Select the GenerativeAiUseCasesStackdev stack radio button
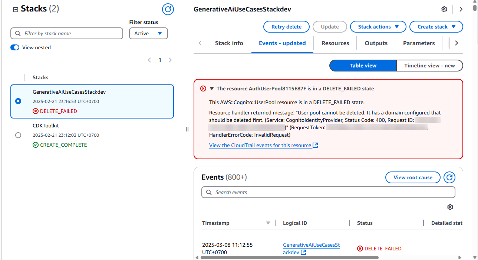This screenshot has height=260, width=478. [18, 101]
